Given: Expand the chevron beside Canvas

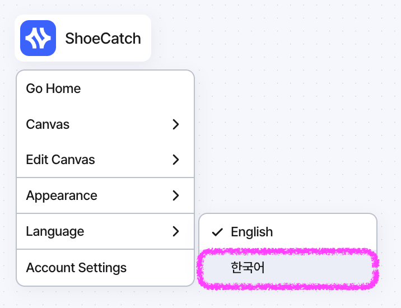Looking at the screenshot, I should (175, 124).
